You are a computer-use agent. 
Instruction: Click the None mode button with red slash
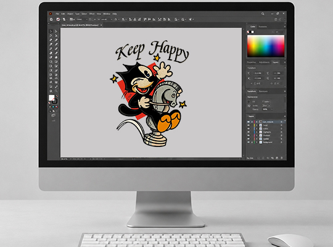[x=57, y=107]
